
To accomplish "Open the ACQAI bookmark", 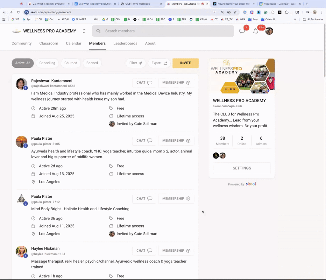I will point(63,19).
